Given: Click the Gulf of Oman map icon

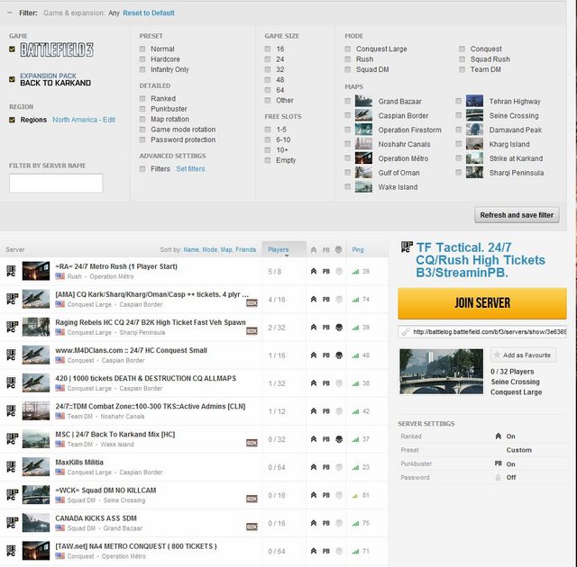Looking at the screenshot, I should (363, 173).
